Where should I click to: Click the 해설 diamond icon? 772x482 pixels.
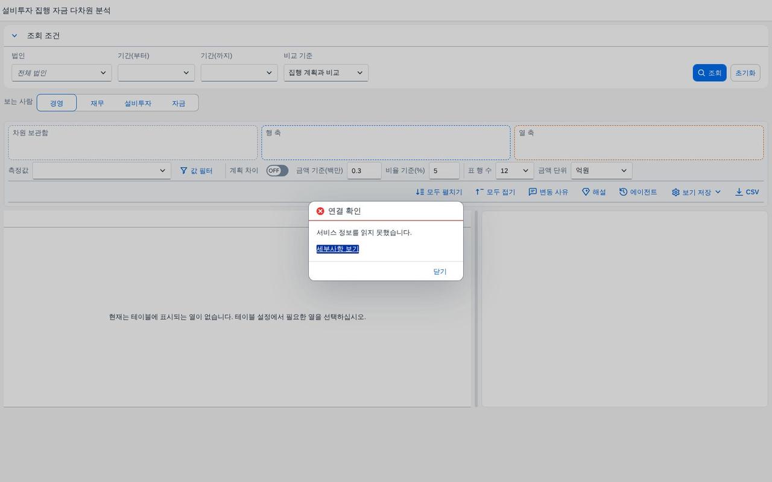pos(585,192)
